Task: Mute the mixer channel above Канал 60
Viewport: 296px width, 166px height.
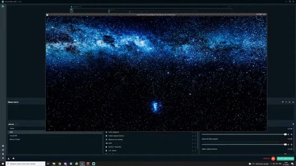Action: (x=288, y=134)
